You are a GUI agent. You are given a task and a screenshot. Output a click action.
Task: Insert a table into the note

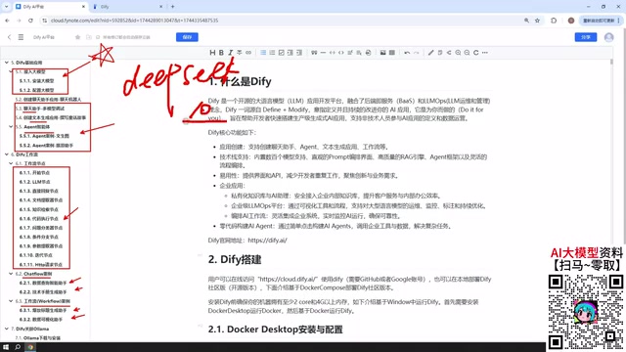pyautogui.click(x=392, y=53)
